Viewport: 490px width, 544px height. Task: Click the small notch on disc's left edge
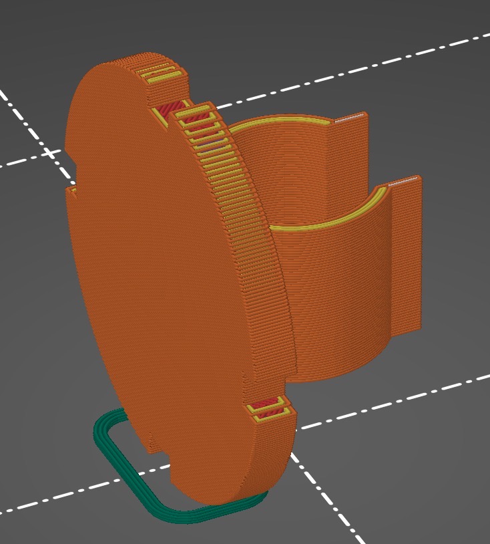[71, 190]
